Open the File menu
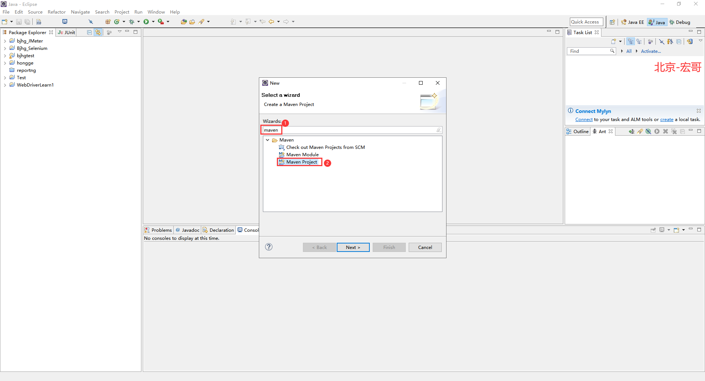 pyautogui.click(x=6, y=12)
